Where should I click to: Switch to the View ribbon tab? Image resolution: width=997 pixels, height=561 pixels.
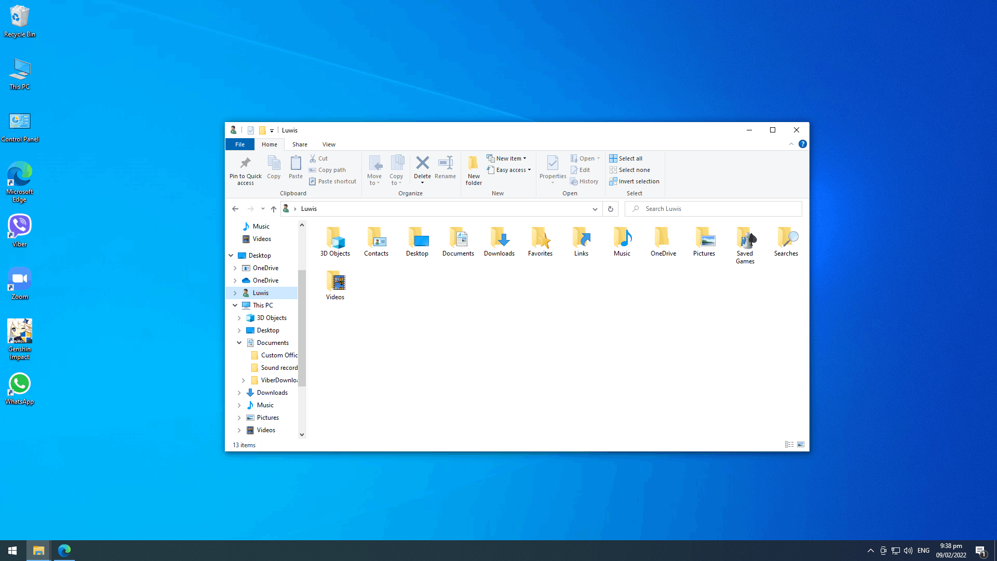pyautogui.click(x=329, y=144)
